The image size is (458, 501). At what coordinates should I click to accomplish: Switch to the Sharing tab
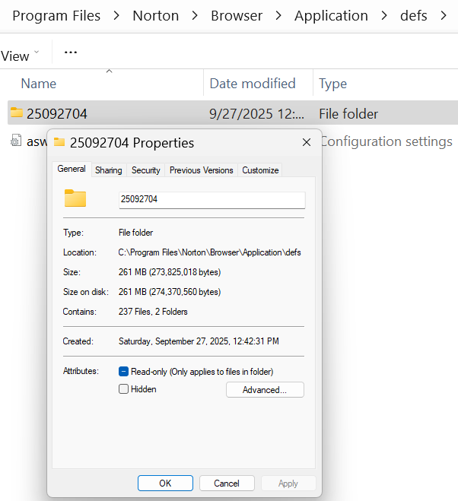click(x=108, y=170)
